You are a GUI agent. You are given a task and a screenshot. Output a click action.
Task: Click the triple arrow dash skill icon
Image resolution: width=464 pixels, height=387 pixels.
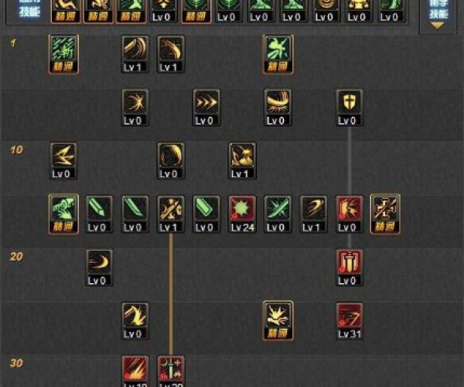click(x=206, y=108)
